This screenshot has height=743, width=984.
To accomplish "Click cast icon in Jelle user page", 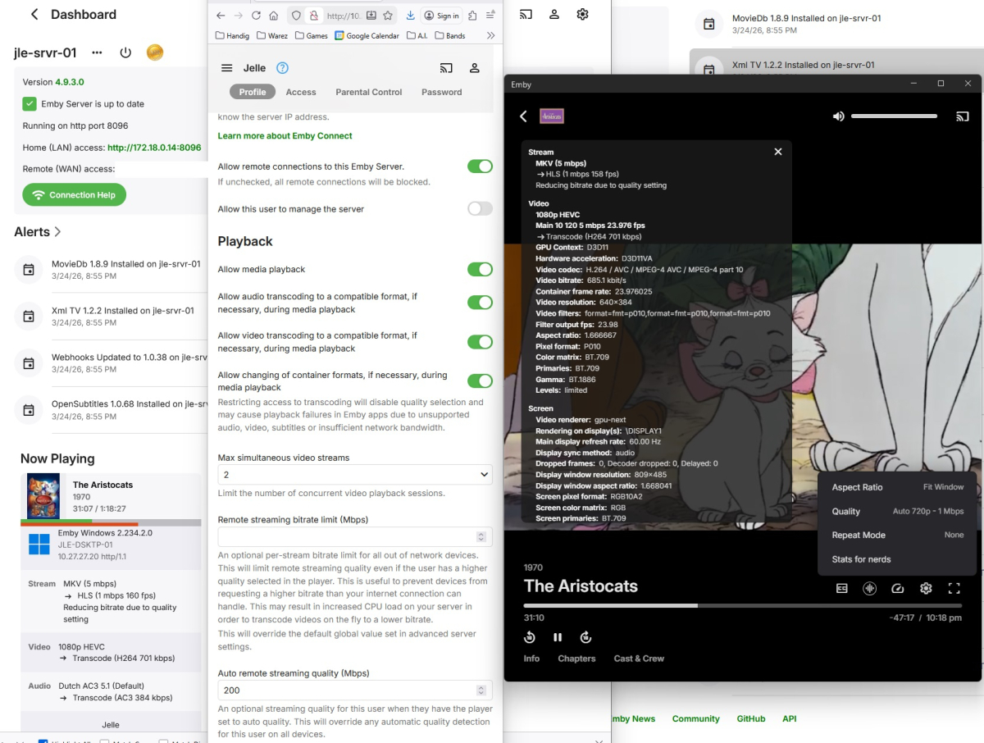I will (446, 68).
